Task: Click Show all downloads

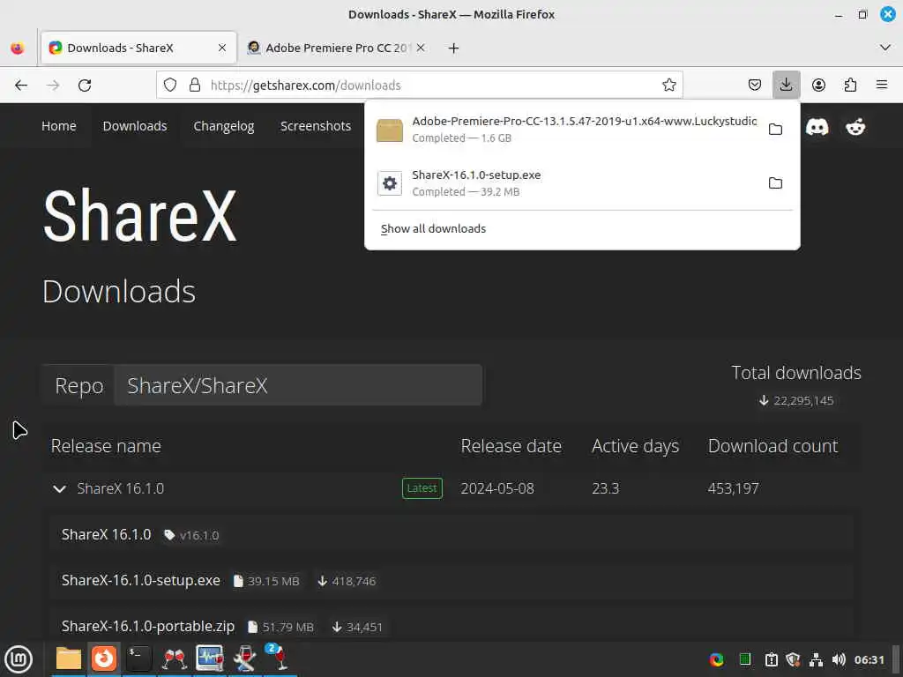Action: point(433,228)
